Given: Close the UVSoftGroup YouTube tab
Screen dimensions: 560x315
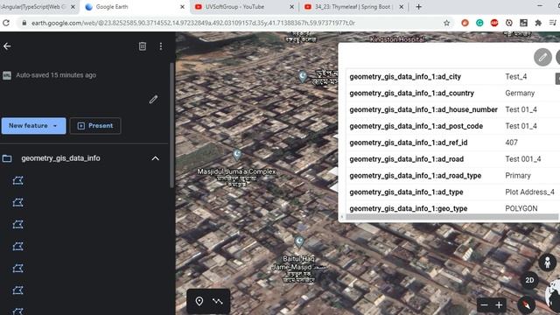Looking at the screenshot, I should pyautogui.click(x=291, y=7).
